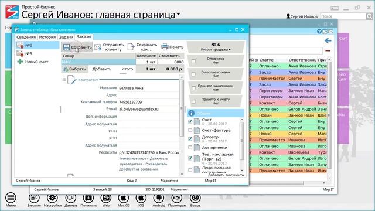The image size is (375, 211).
Task: Click the Общее info icon
Action: click(191, 113)
